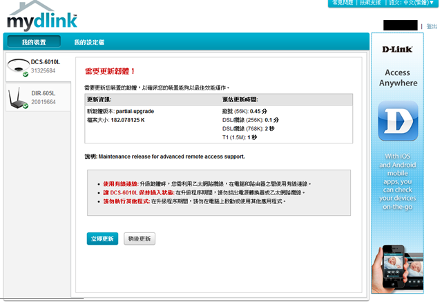Click the 更新資訊 column header

[x=99, y=100]
